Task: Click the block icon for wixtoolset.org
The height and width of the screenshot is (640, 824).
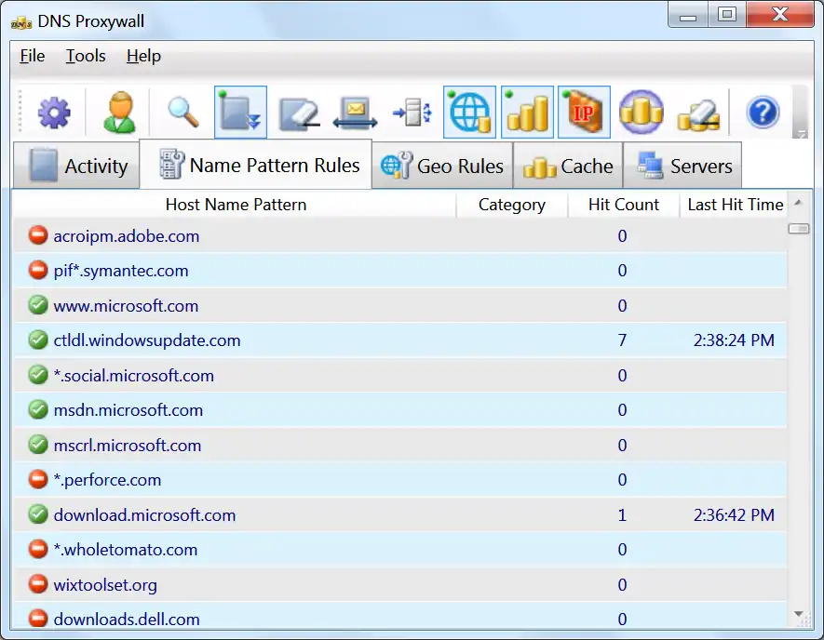Action: pos(38,584)
